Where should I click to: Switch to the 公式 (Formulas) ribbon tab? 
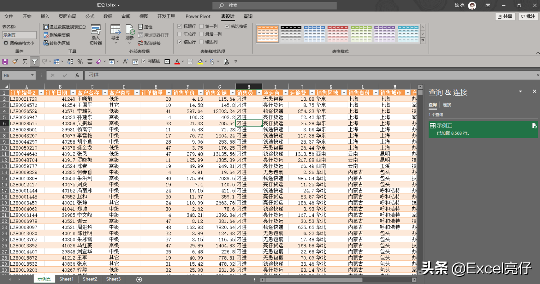click(x=90, y=16)
